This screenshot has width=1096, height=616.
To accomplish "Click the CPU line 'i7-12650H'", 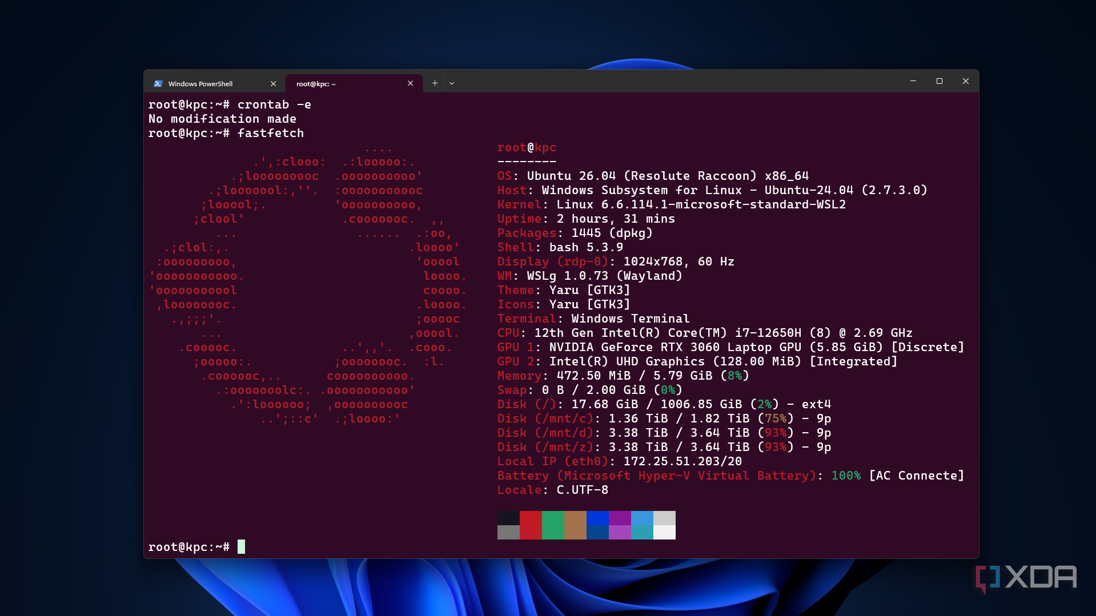I will (x=705, y=333).
